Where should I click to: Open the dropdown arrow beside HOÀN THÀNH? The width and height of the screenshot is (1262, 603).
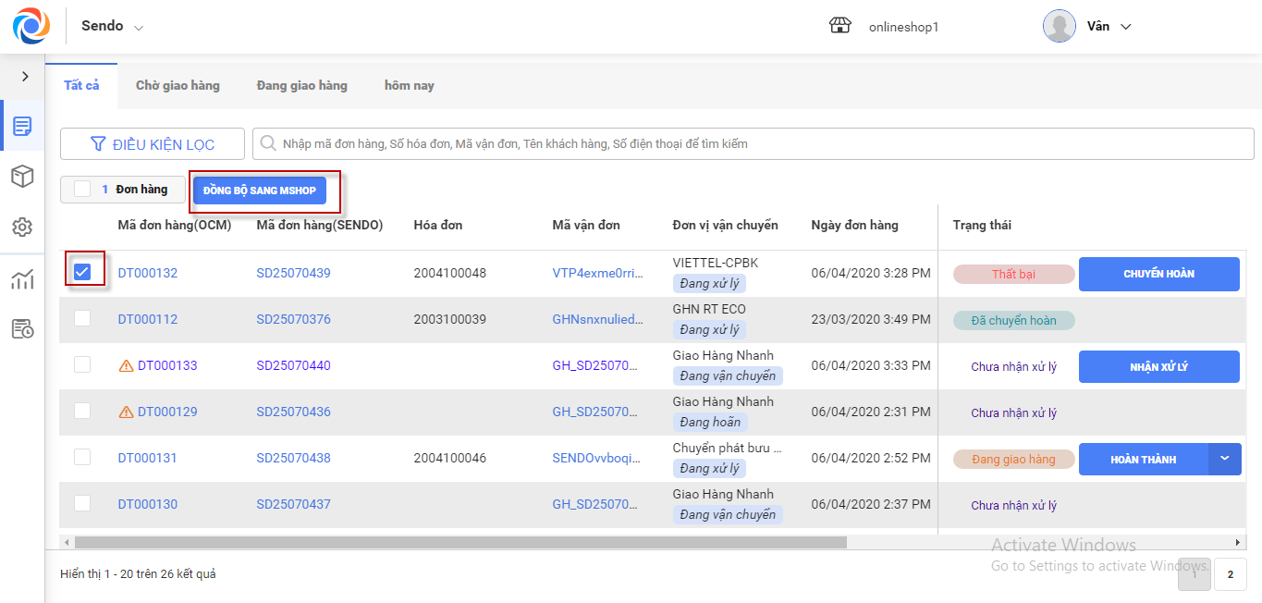tap(1225, 459)
